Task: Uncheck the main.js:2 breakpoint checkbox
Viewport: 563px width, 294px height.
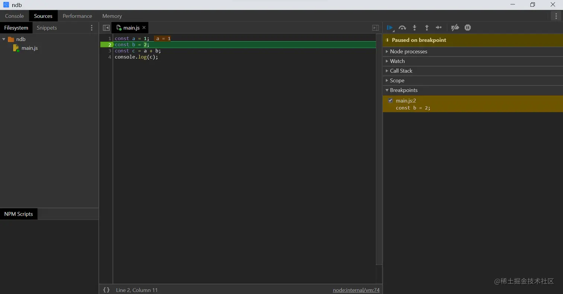Action: click(390, 100)
